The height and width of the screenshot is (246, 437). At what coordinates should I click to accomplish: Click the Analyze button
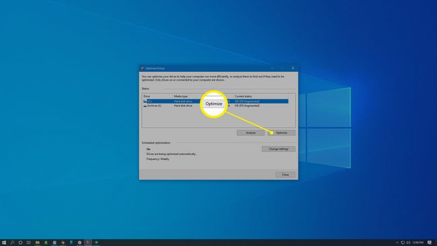click(251, 133)
